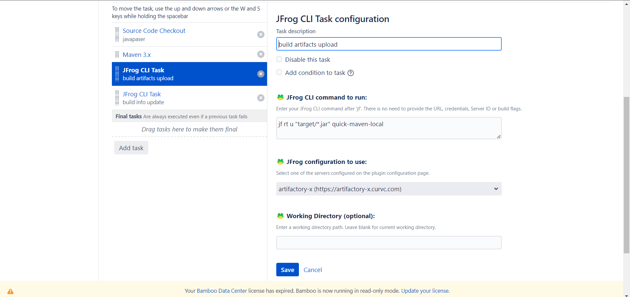Click drag handle of Source Code Checkout
The image size is (630, 297).
pos(117,34)
